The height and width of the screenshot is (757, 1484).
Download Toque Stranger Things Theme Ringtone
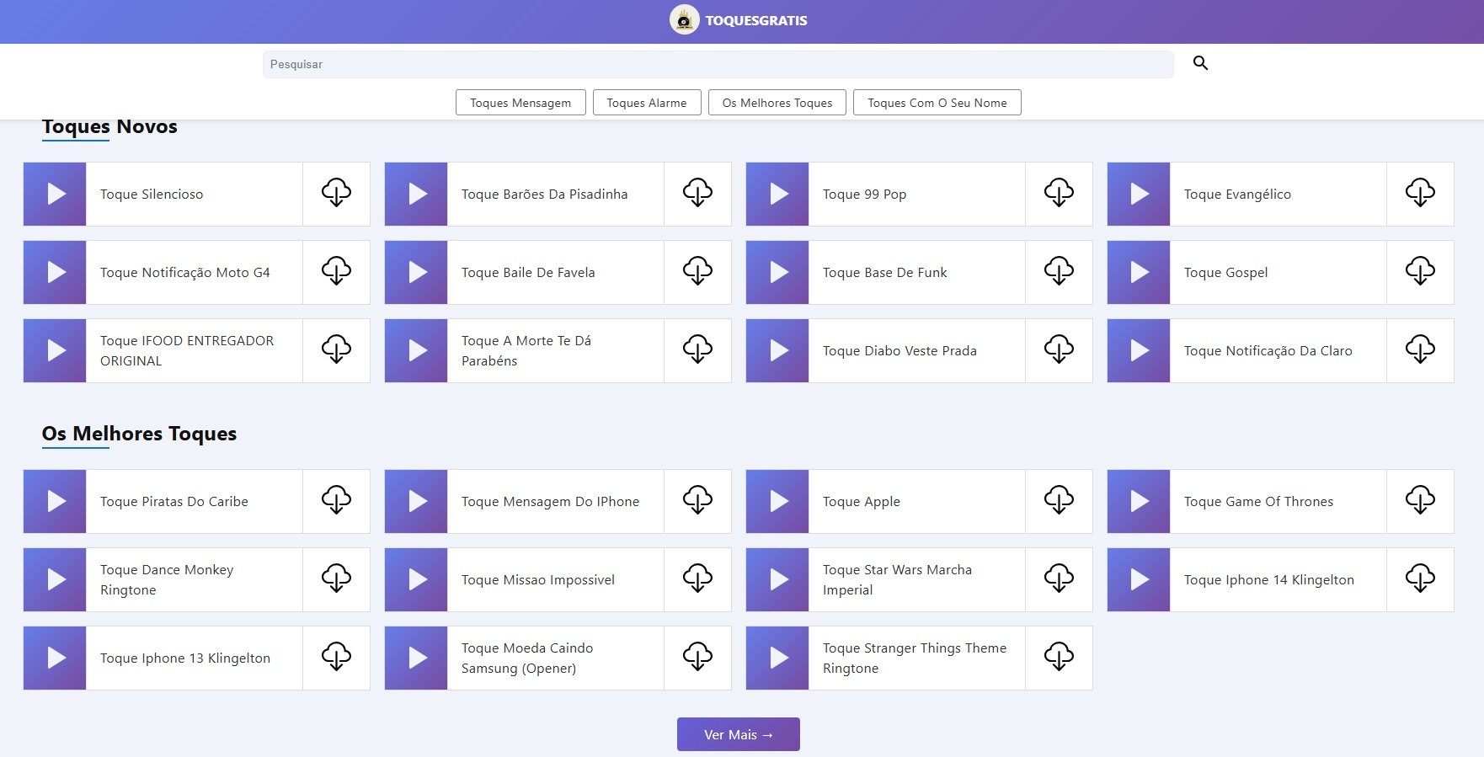click(1059, 657)
